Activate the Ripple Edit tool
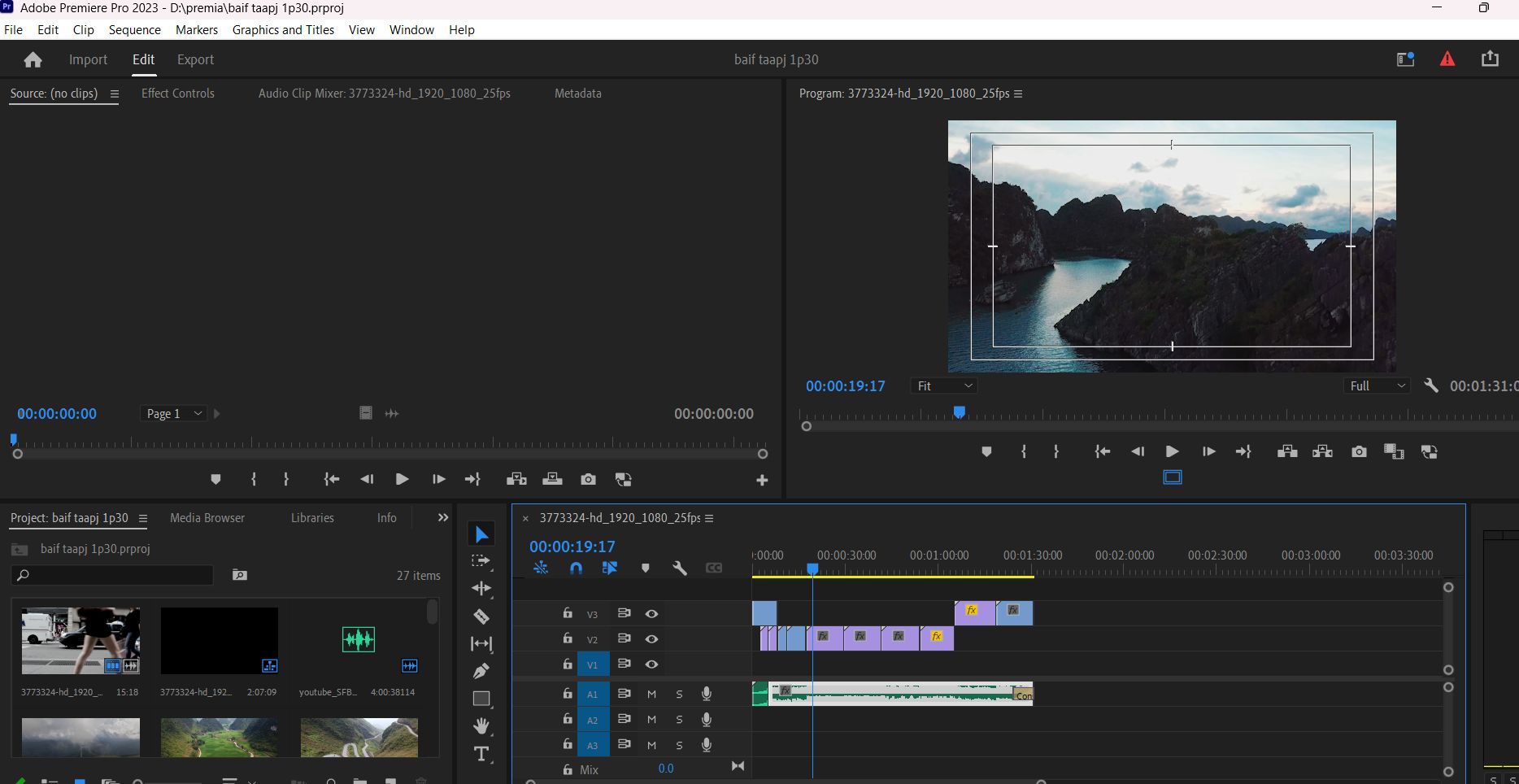The height and width of the screenshot is (784, 1519). (481, 588)
